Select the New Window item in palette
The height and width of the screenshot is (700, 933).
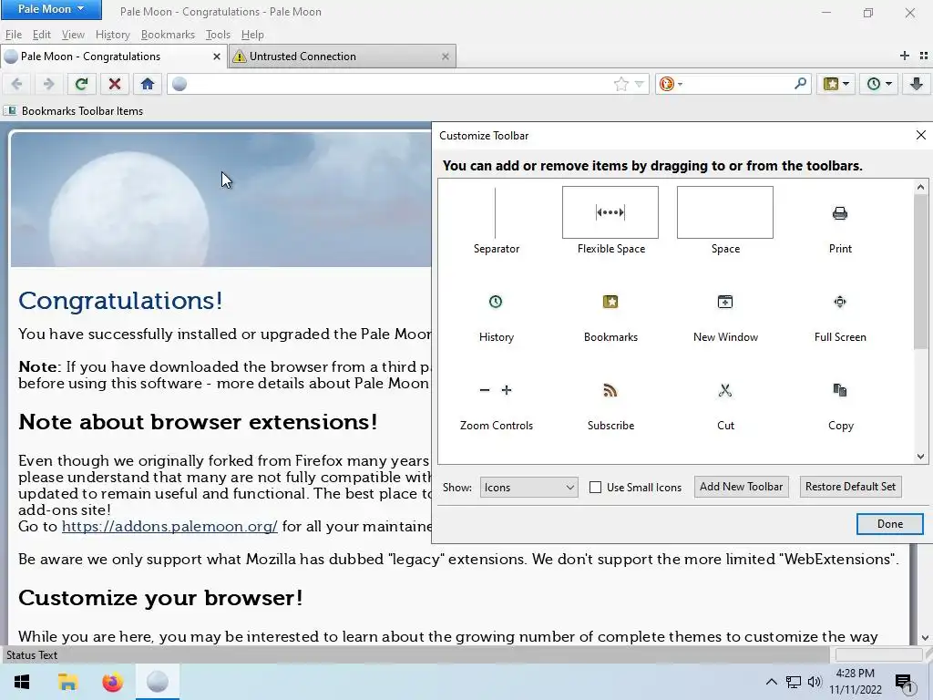pos(725,318)
